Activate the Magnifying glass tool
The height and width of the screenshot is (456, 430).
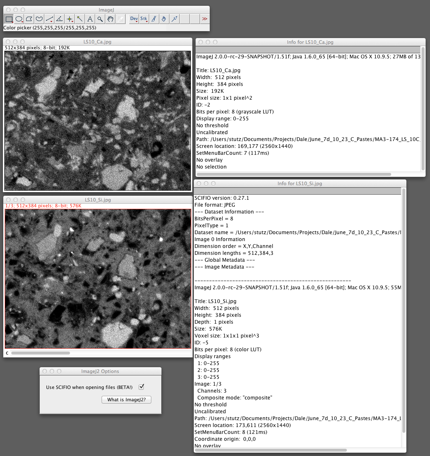coord(100,19)
